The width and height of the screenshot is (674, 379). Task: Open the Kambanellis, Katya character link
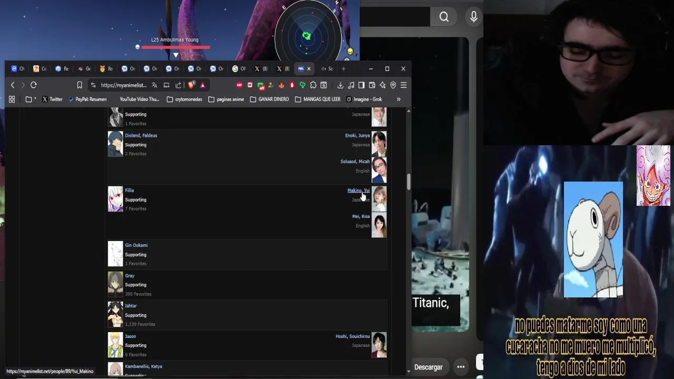coord(144,366)
